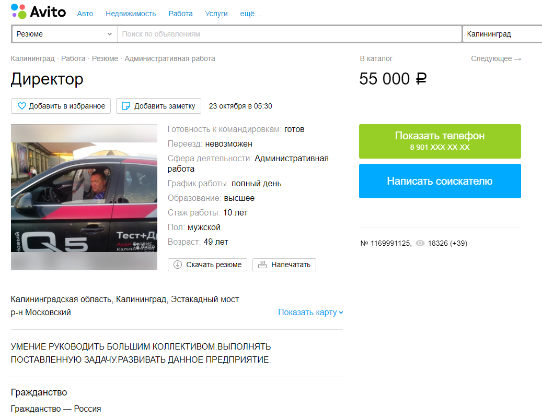Open the Услуги top menu item
Viewport: 542px width, 420px height.
click(216, 14)
